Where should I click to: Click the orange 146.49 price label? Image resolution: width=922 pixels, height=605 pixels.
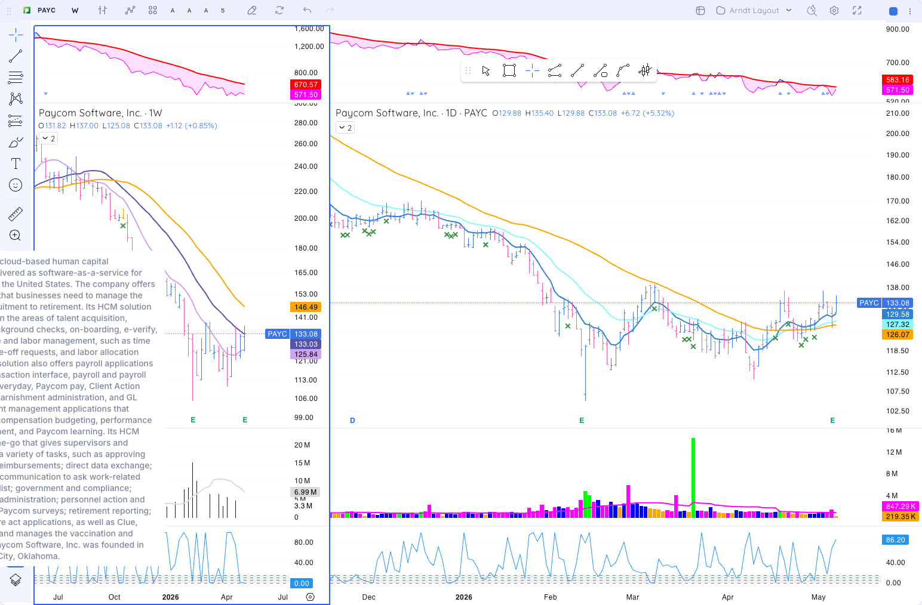306,307
